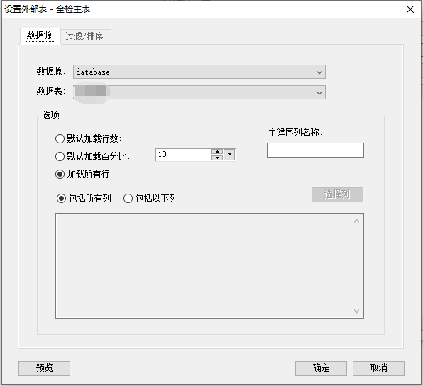This screenshot has height=386, width=423.
Task: Expand the 数据表 dropdown list
Action: (x=199, y=92)
